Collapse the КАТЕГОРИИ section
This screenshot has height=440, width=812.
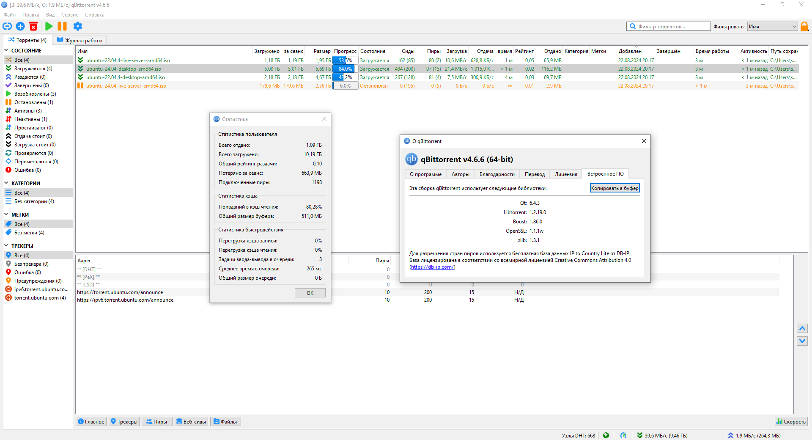[6, 183]
